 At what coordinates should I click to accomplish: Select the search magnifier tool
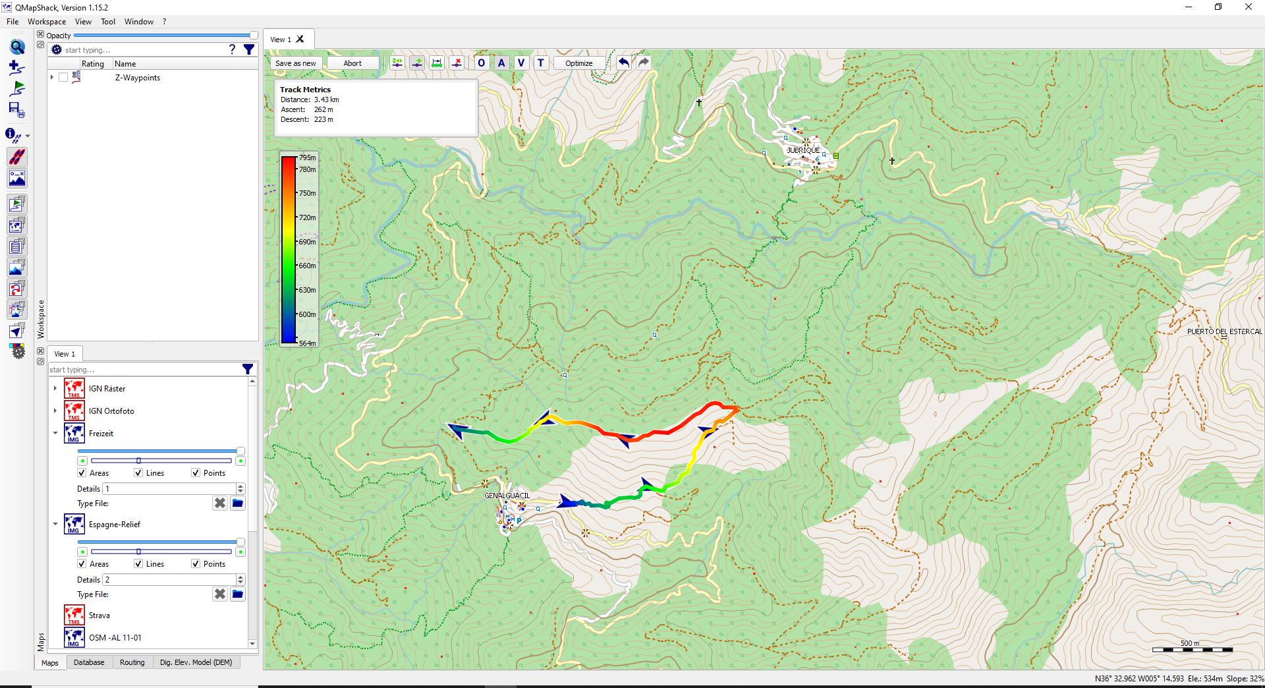tap(16, 47)
